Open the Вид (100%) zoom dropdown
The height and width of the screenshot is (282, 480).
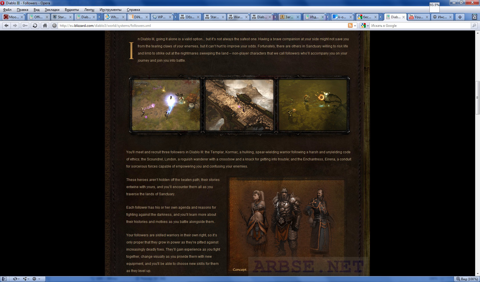point(467,279)
